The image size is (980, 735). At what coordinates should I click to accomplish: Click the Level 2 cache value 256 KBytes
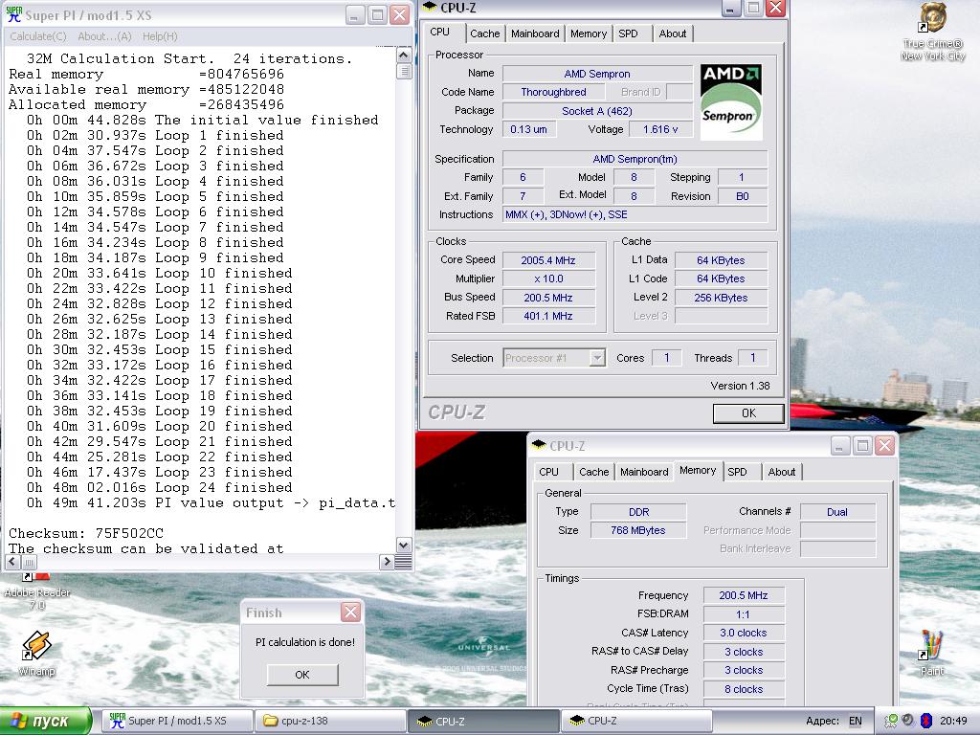[x=721, y=298]
